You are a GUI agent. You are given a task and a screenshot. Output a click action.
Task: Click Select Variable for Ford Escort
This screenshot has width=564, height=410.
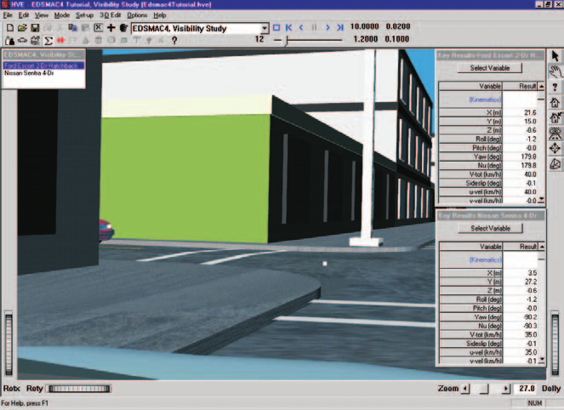pos(489,68)
